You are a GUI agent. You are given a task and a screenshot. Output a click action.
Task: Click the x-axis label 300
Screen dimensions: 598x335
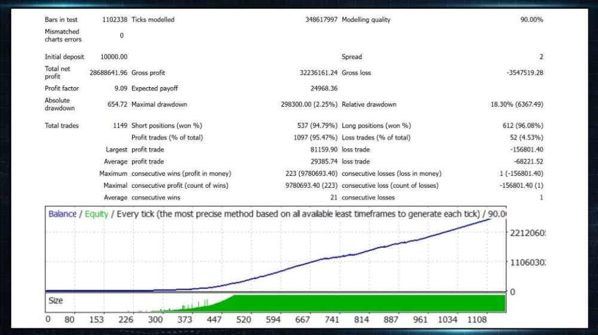(x=155, y=319)
